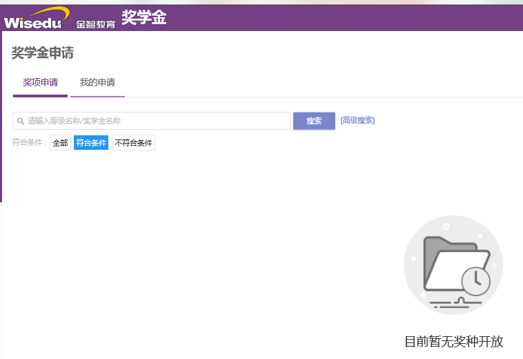Image resolution: width=523 pixels, height=359 pixels.
Task: Click the empty folder with clock illustration
Action: coord(453,265)
